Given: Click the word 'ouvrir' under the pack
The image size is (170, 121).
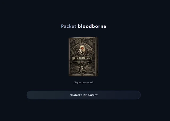Looking at the screenshot, I should pos(90,83).
